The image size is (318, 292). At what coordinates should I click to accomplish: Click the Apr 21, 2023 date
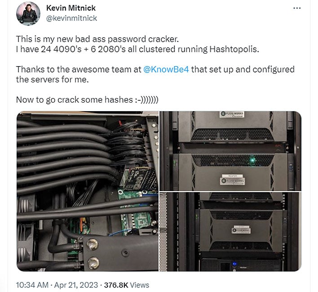click(76, 285)
